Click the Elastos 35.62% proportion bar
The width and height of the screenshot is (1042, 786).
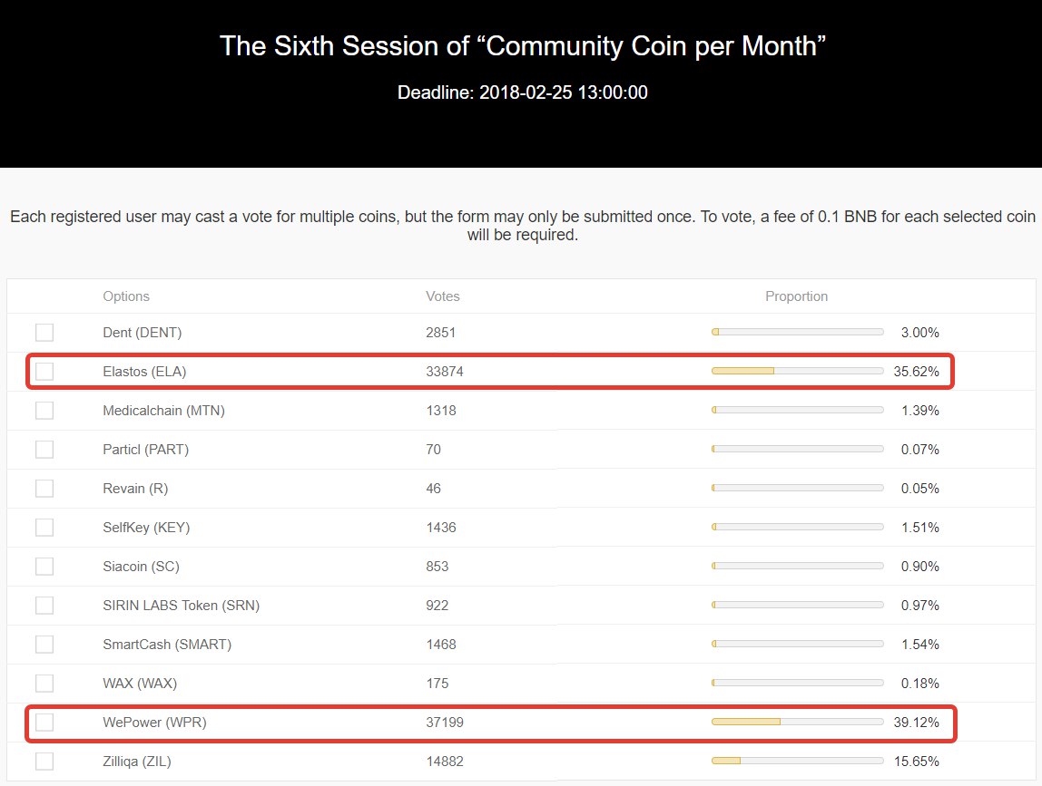point(797,371)
